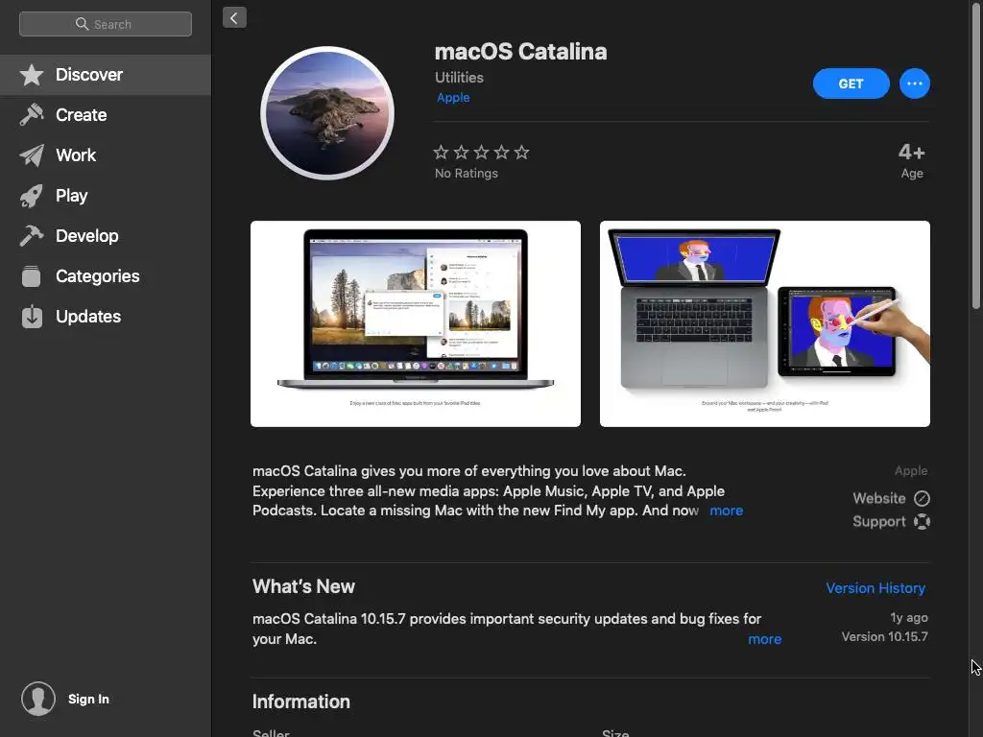Viewport: 983px width, 737px height.
Task: Click the fifth empty rating star
Action: (521, 153)
